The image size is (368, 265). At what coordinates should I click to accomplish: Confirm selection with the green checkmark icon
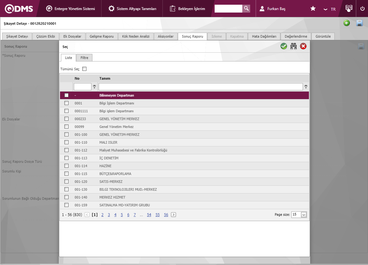point(284,46)
